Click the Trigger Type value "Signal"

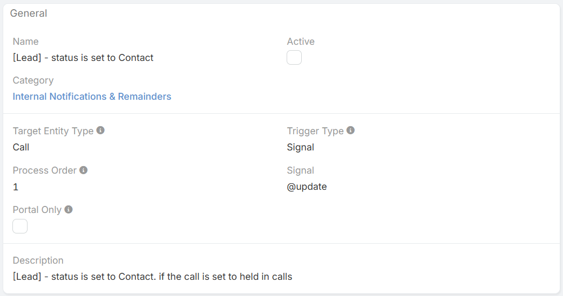300,147
